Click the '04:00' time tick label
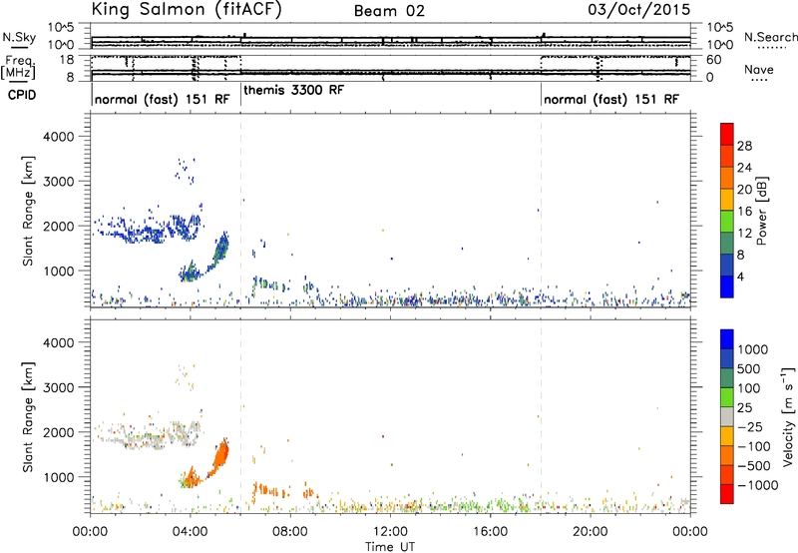This screenshot has height=553, width=798. 191,532
